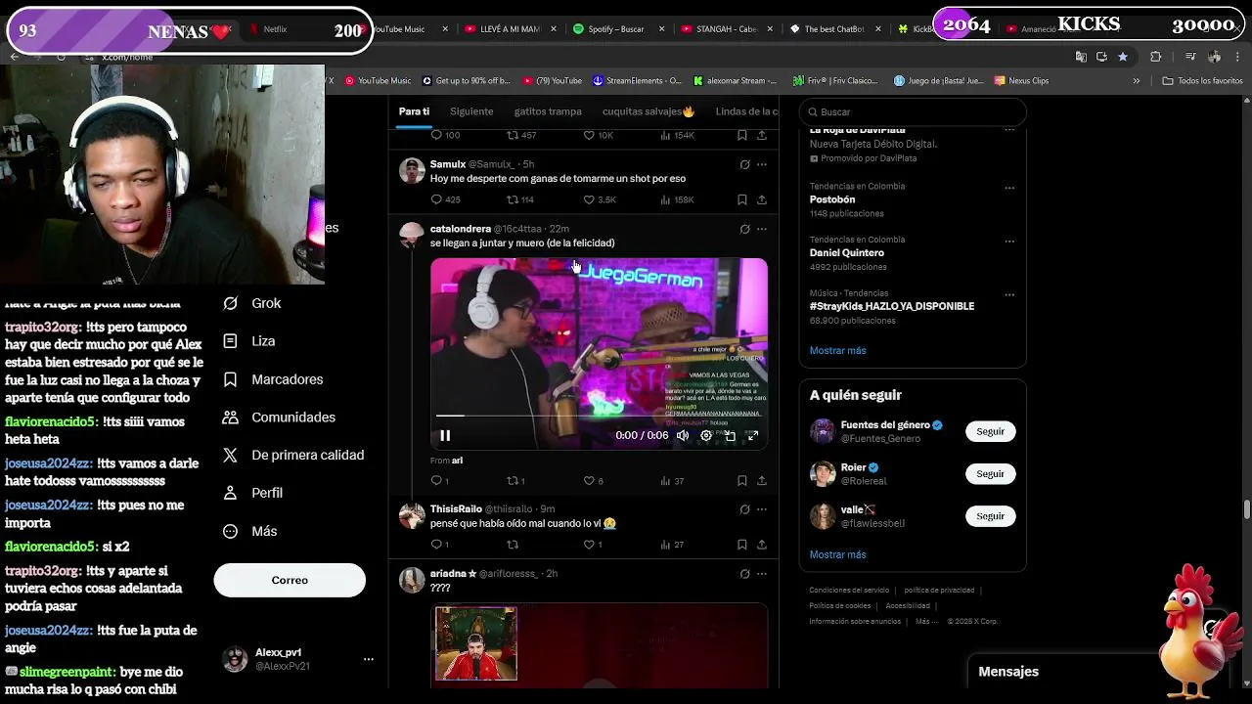Viewport: 1252px width, 704px height.
Task: Go to Marcadores in the sidebar
Action: pos(272,379)
